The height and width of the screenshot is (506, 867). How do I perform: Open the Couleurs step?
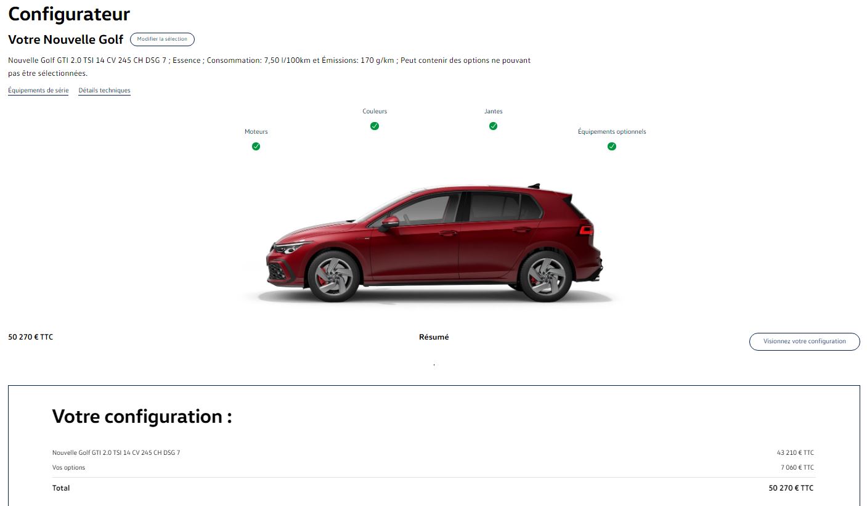pyautogui.click(x=375, y=112)
